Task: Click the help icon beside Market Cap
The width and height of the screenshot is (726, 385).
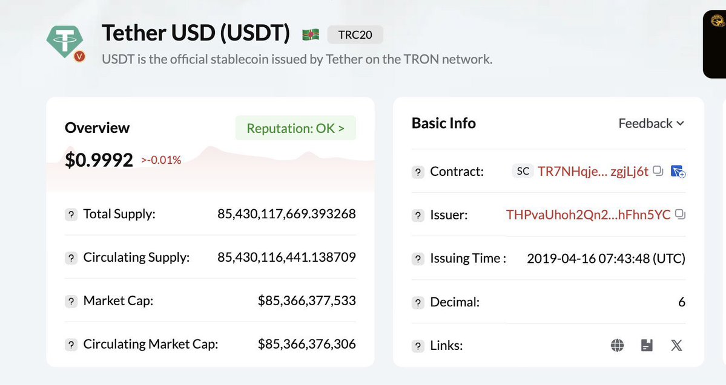Action: click(x=71, y=301)
